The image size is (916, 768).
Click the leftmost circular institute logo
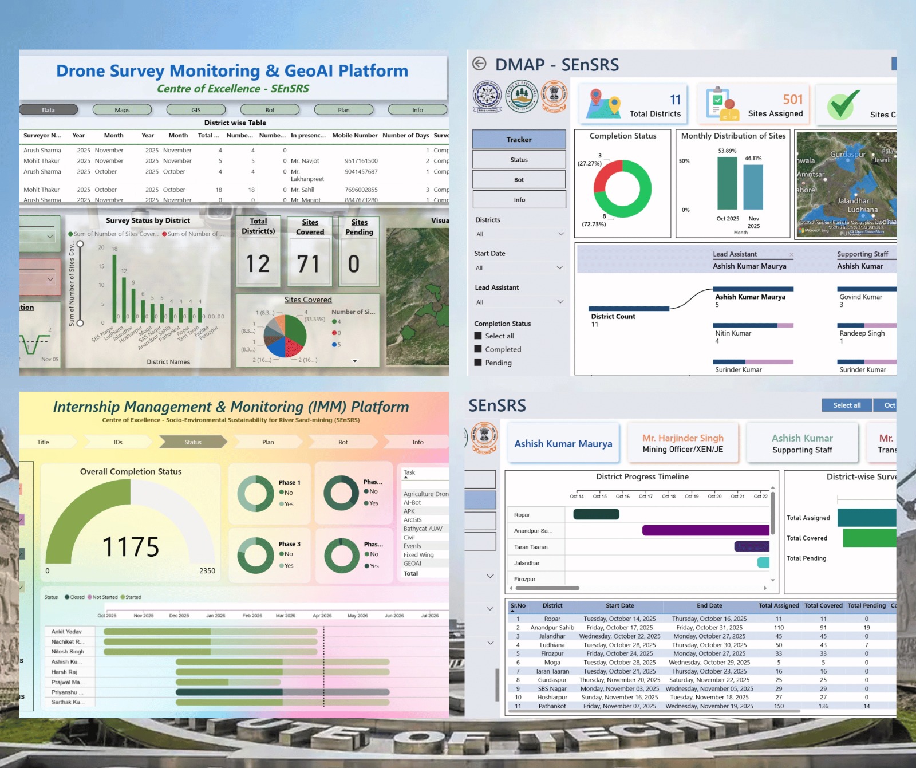(x=487, y=96)
